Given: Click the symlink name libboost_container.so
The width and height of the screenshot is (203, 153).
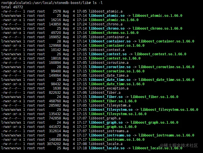Looking at the screenshot, I should 109,41.
